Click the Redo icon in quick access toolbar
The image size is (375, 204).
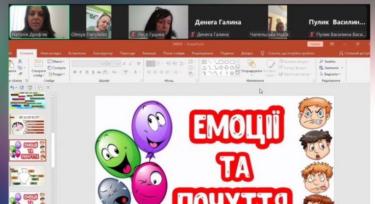click(21, 88)
